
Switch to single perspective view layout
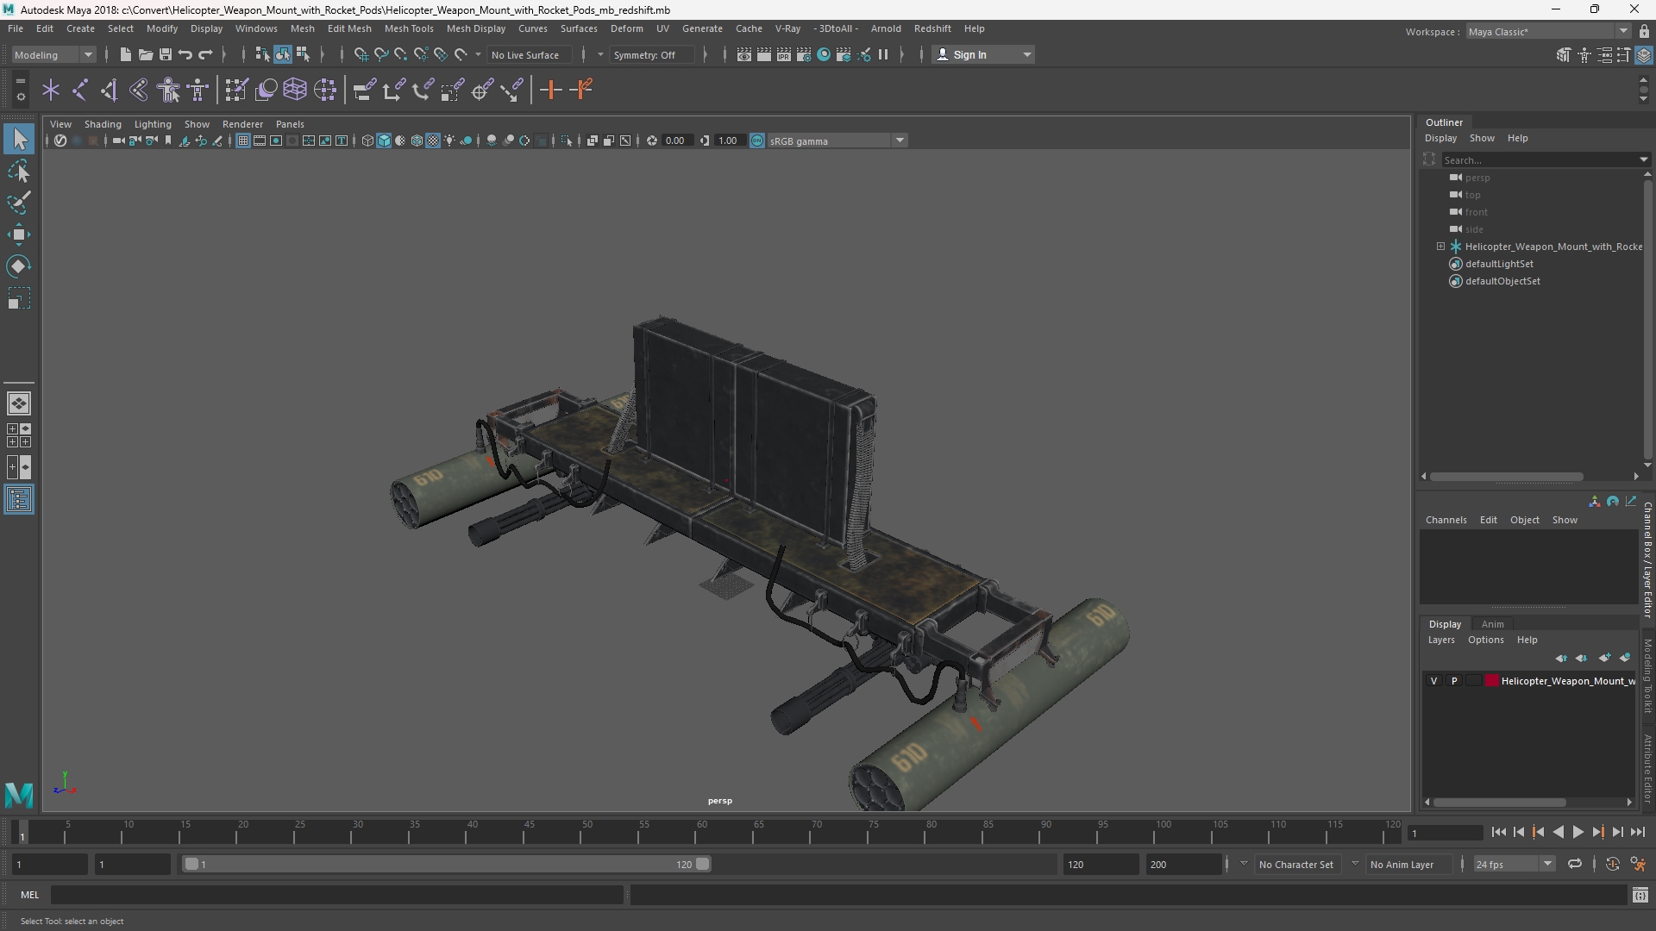point(19,403)
